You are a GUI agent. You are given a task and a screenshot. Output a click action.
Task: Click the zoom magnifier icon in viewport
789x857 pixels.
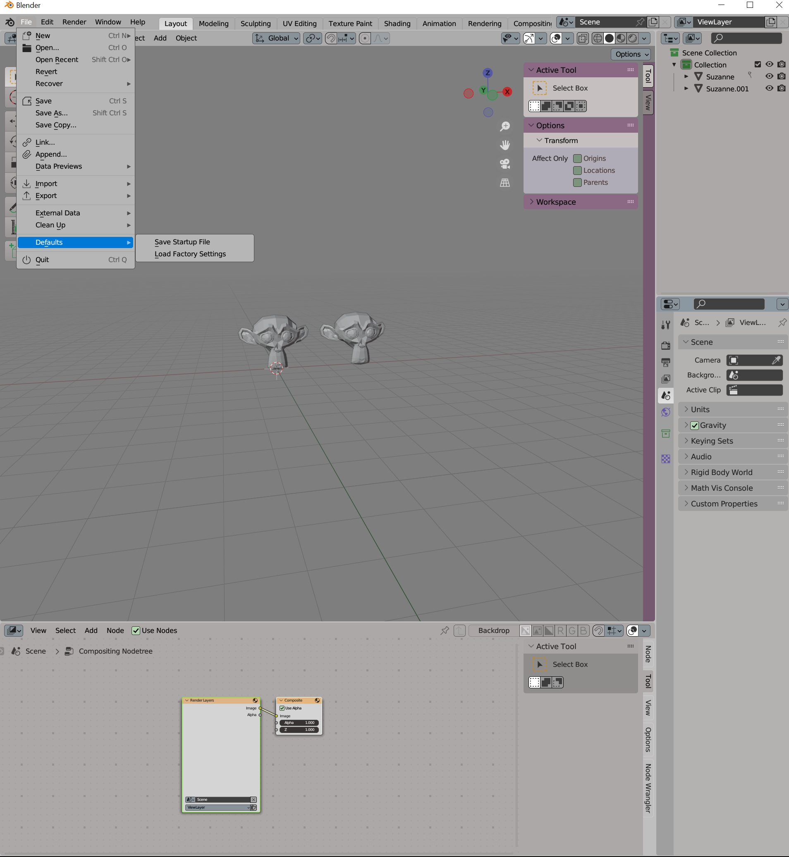(x=504, y=127)
